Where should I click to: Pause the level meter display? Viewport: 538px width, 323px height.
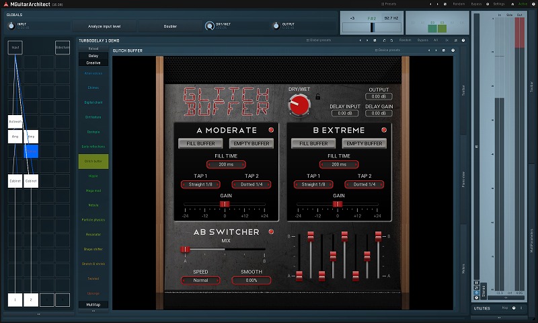477,283
